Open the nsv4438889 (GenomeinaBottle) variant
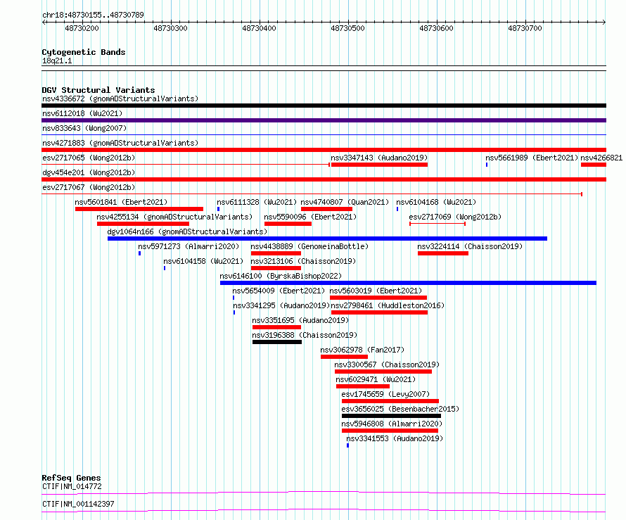Image resolution: width=626 pixels, height=520 pixels. tap(309, 246)
